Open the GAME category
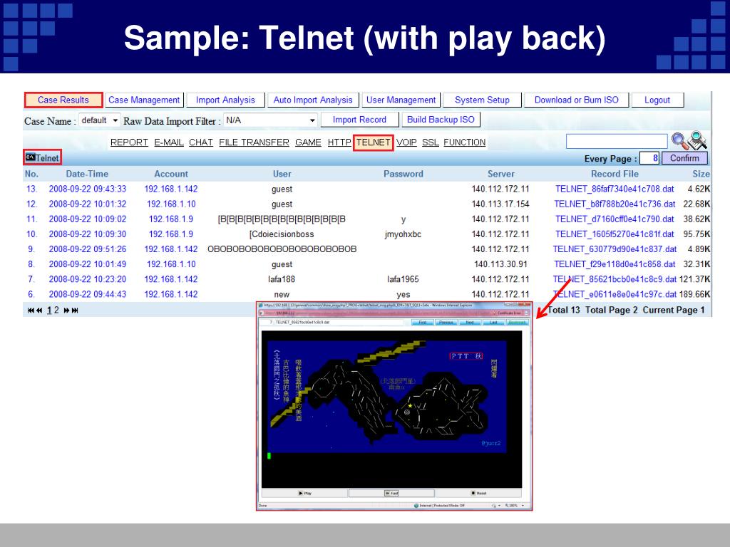The image size is (730, 547). click(x=308, y=142)
